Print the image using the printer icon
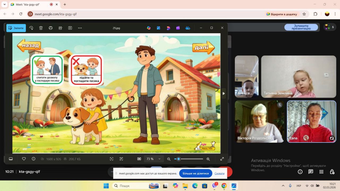The image size is (340, 191). coord(50,28)
